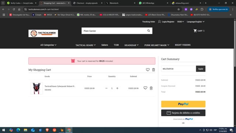Open the Windows Start button
Screen dimensions: 236x133
point(3,130)
